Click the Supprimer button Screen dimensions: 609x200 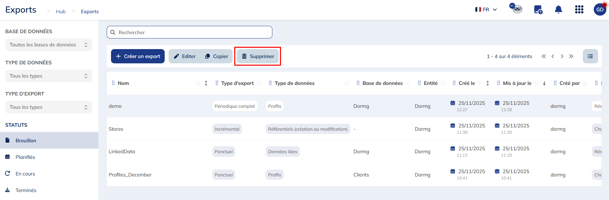pyautogui.click(x=258, y=56)
